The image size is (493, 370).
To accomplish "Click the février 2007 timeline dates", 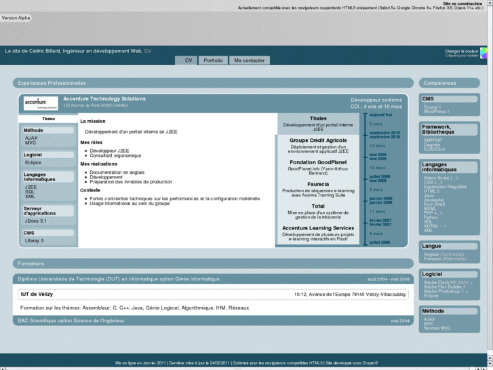I will point(380,222).
